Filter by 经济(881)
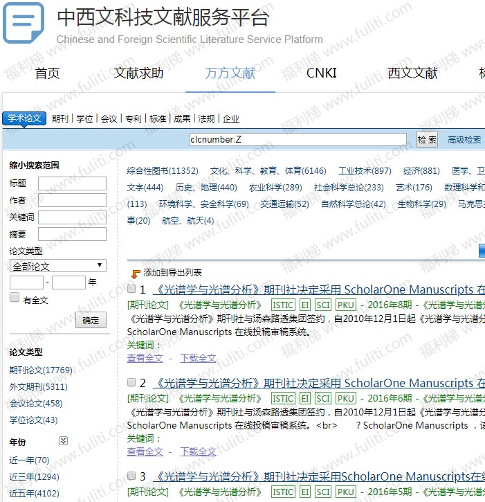Screen dimensions: 485x502 pos(421,171)
